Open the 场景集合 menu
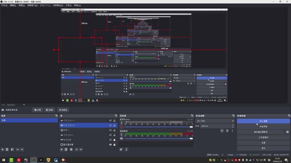Screen dimensions: 291x163 [x=58, y=5]
